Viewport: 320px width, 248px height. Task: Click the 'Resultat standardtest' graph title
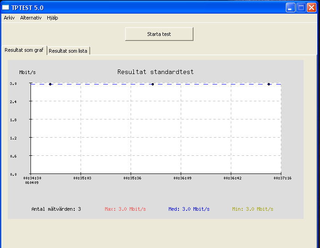point(156,72)
